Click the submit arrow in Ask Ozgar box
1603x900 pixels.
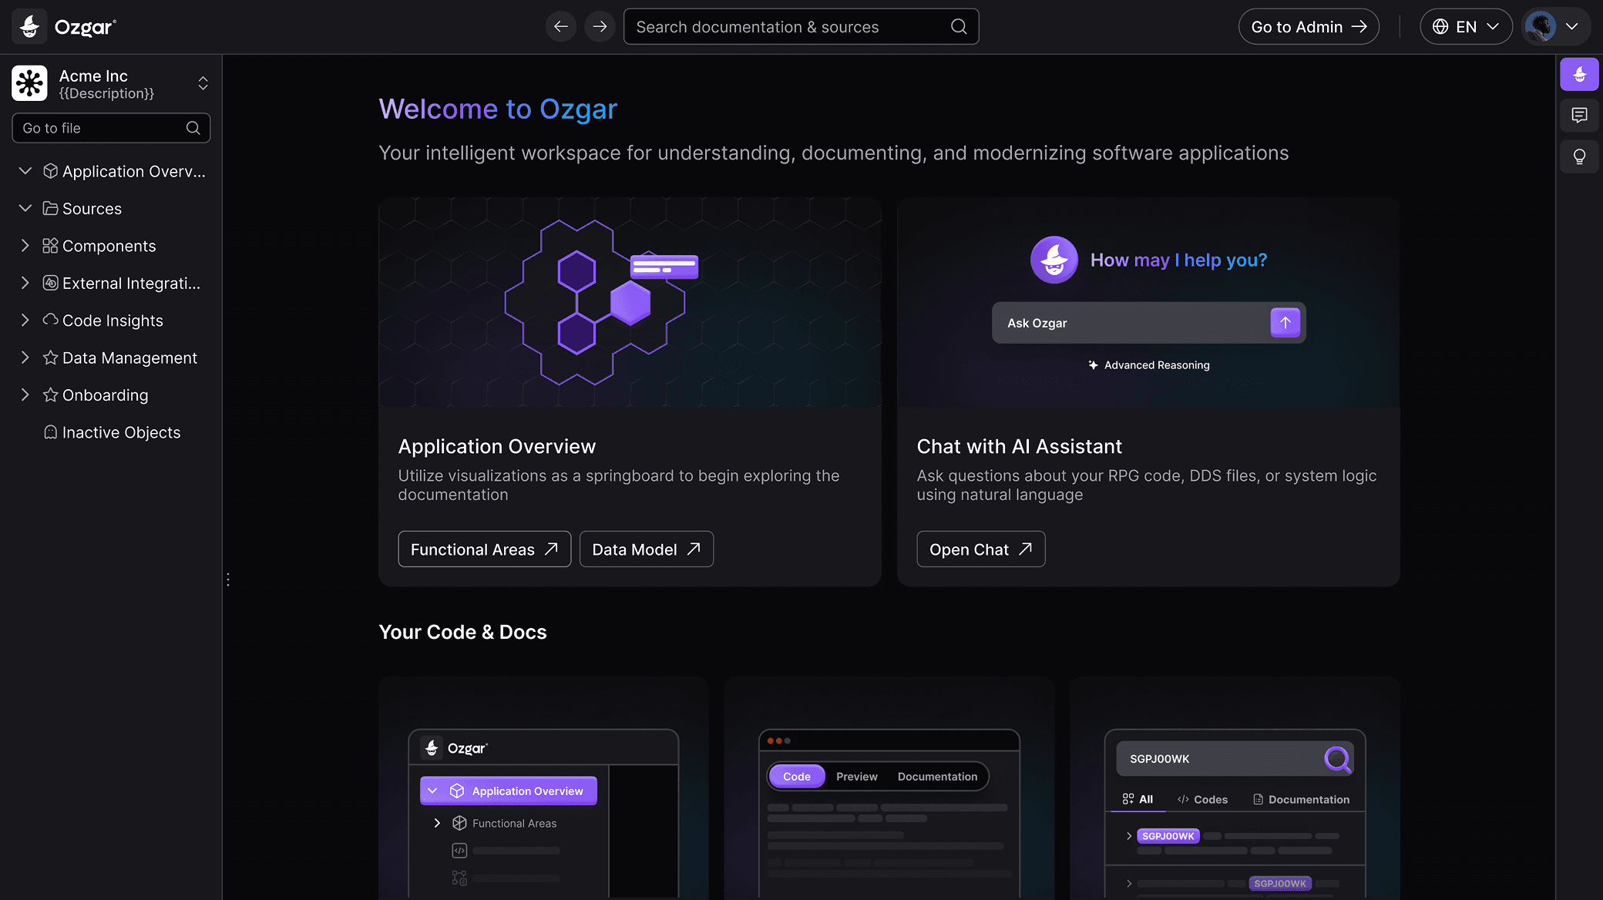pos(1284,322)
